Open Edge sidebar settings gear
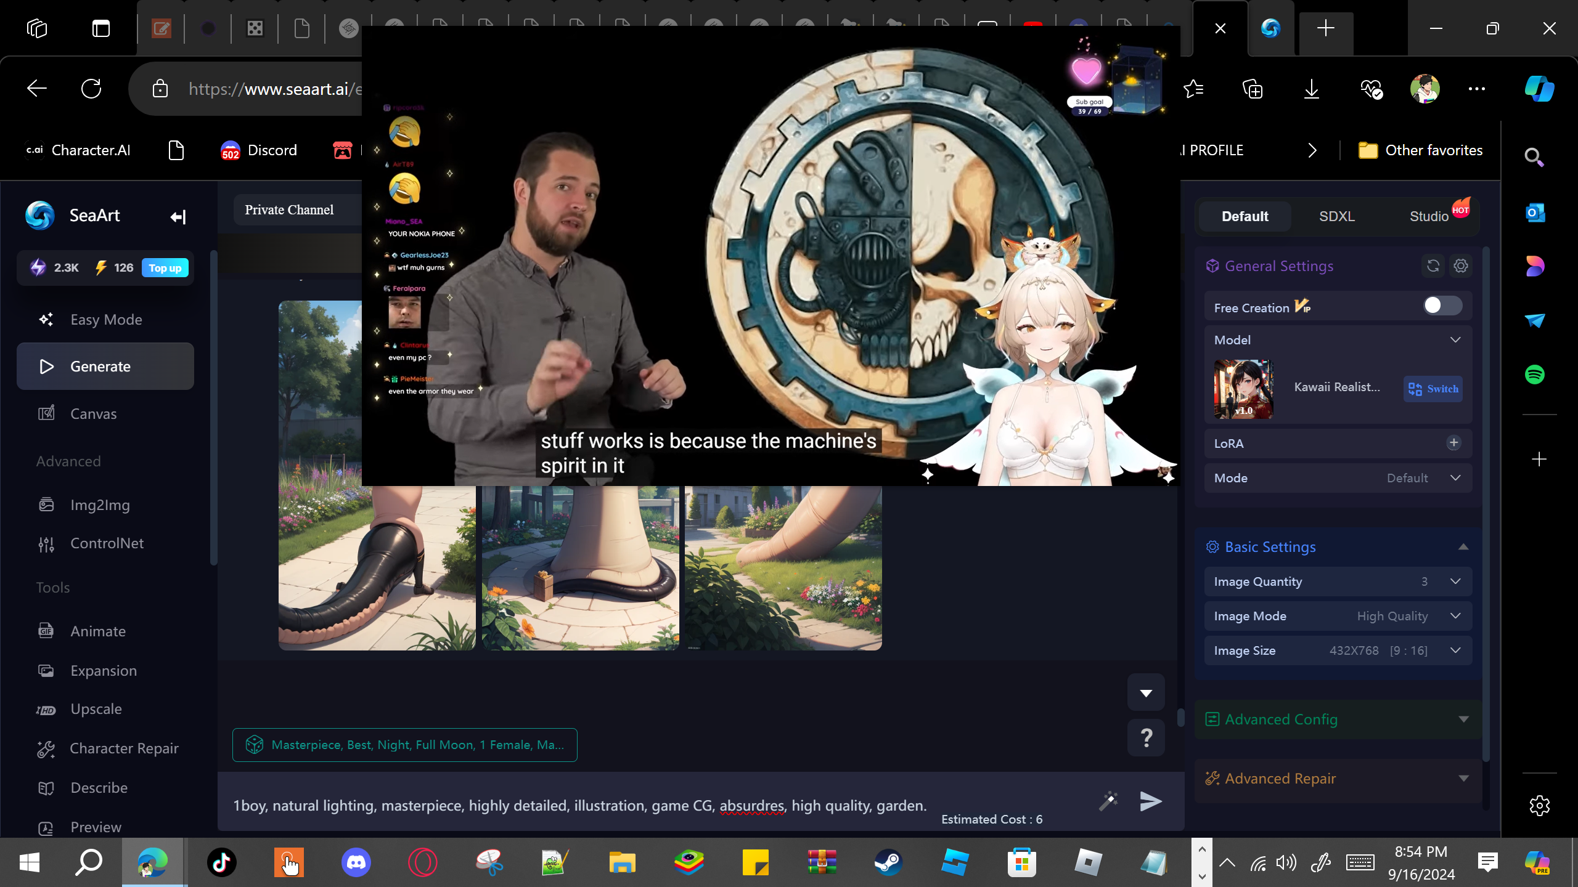 [x=1539, y=806]
